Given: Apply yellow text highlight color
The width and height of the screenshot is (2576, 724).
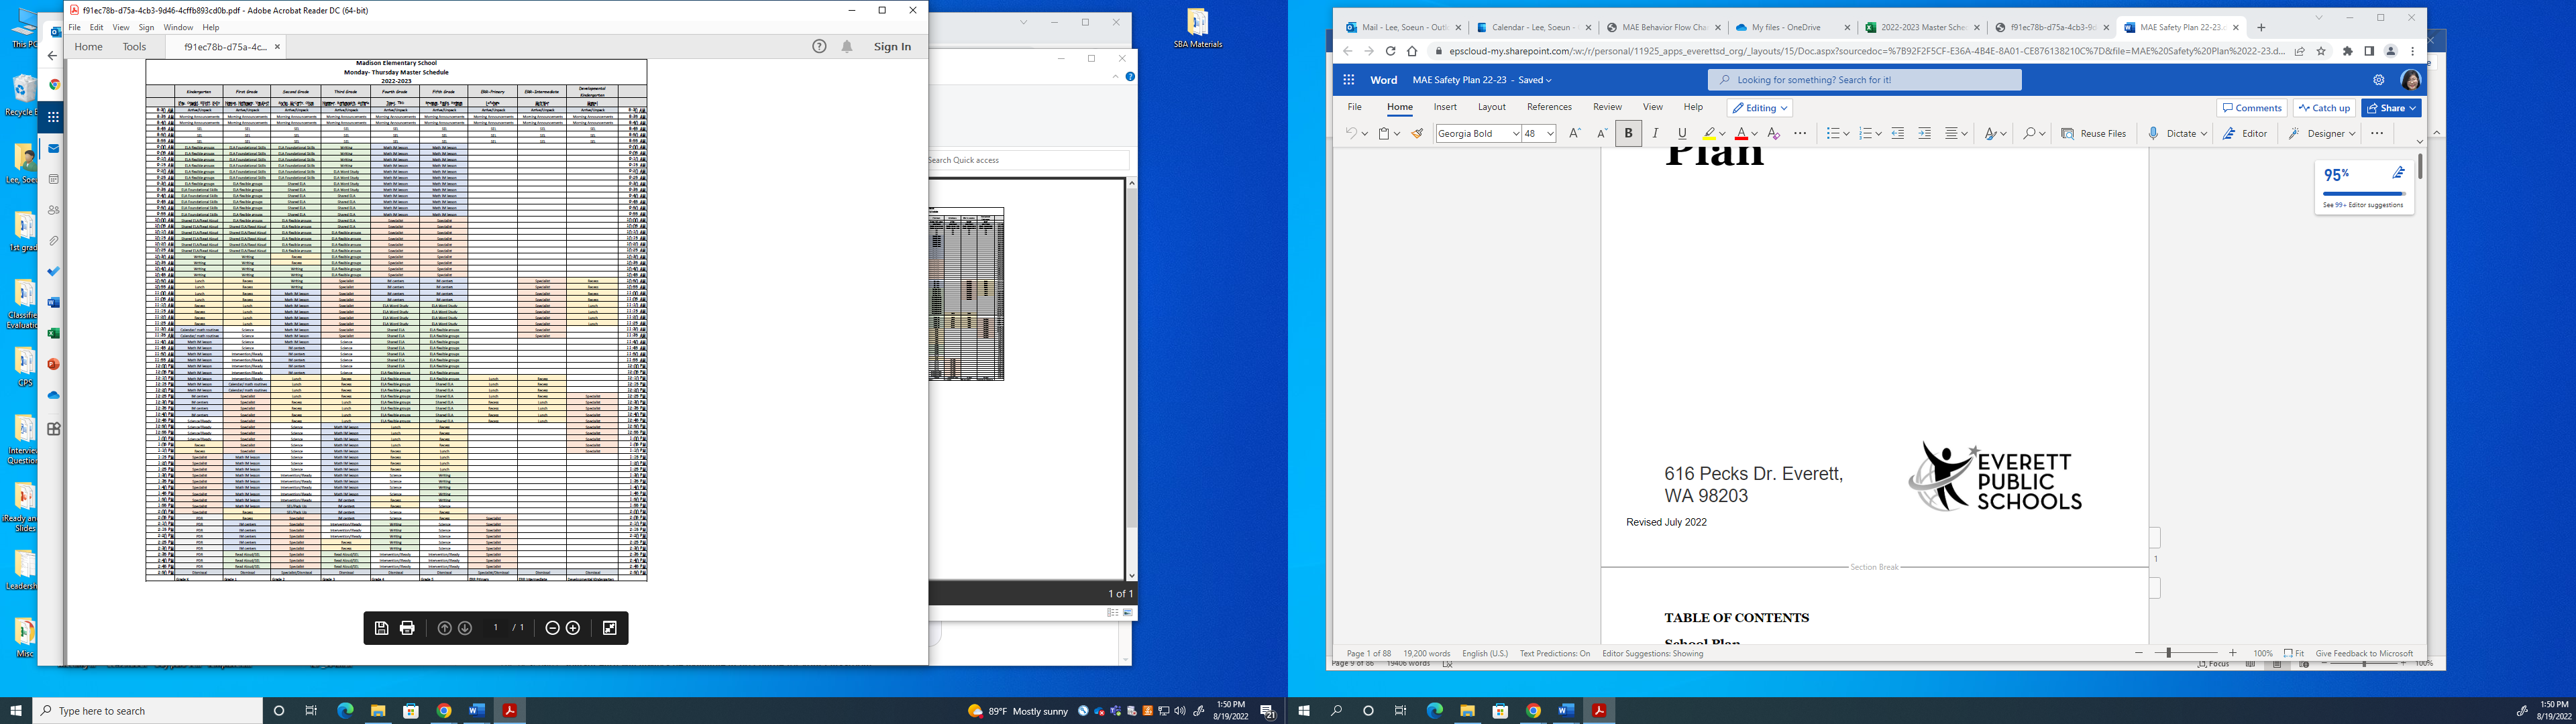Looking at the screenshot, I should click(1709, 133).
